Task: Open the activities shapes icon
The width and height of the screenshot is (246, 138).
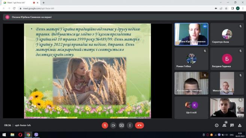Action: (x=240, y=125)
